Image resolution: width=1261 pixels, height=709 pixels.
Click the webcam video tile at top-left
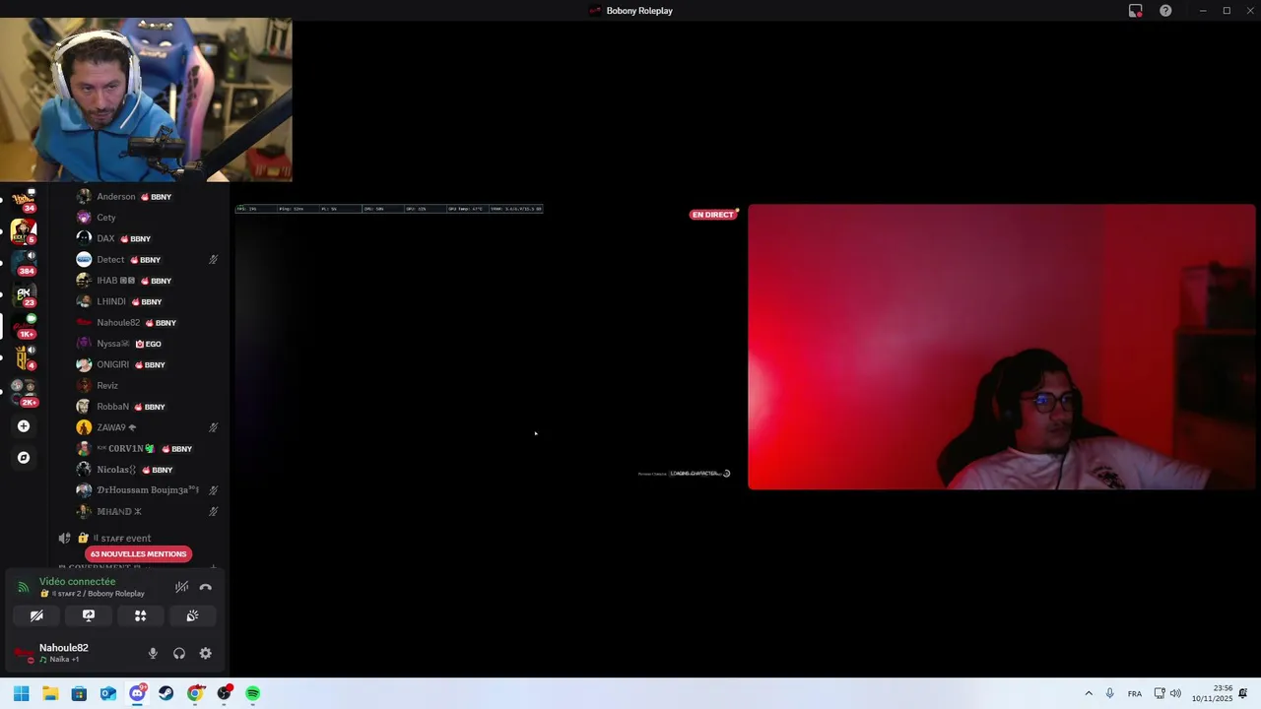click(146, 99)
